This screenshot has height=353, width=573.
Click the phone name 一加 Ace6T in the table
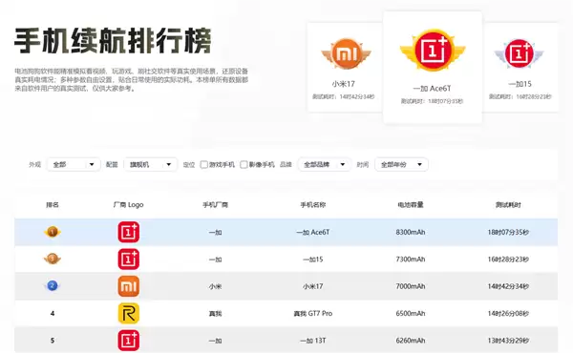[313, 232]
